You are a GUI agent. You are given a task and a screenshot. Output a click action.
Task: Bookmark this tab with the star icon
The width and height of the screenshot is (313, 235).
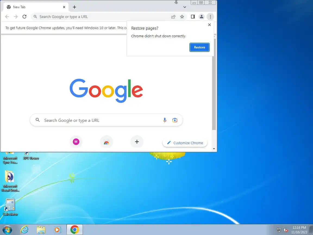tap(182, 17)
